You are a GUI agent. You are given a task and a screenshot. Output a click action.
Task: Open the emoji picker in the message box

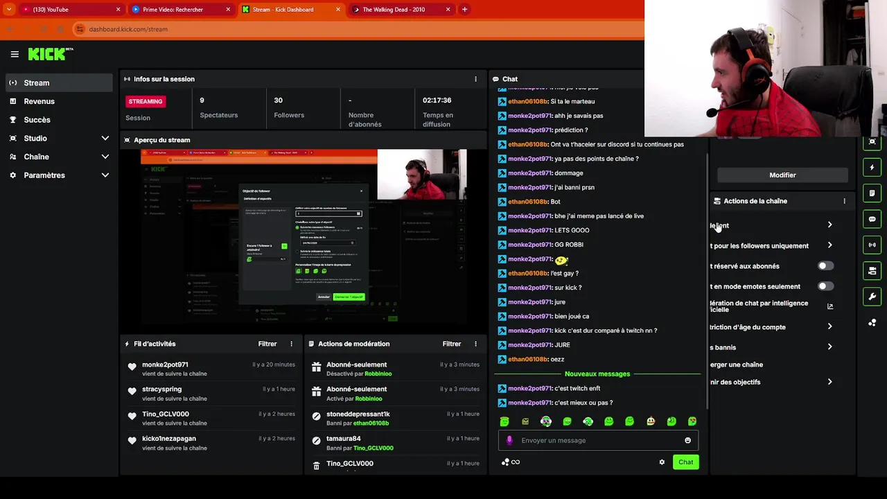[x=687, y=440]
